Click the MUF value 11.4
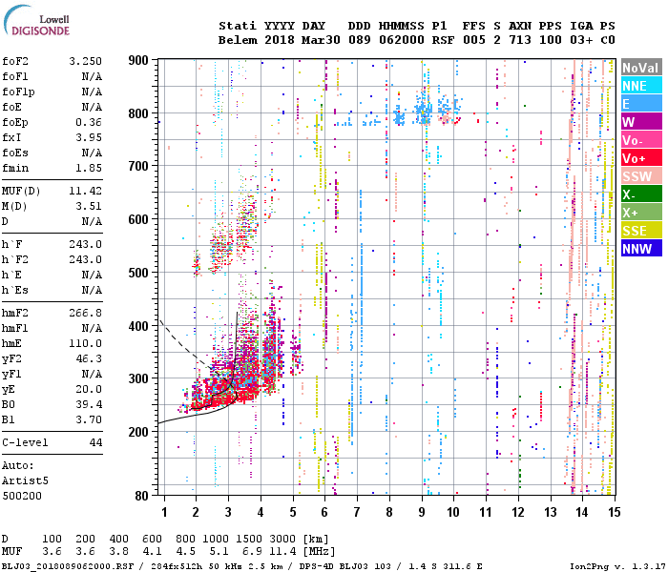668x572 pixels. click(x=282, y=552)
